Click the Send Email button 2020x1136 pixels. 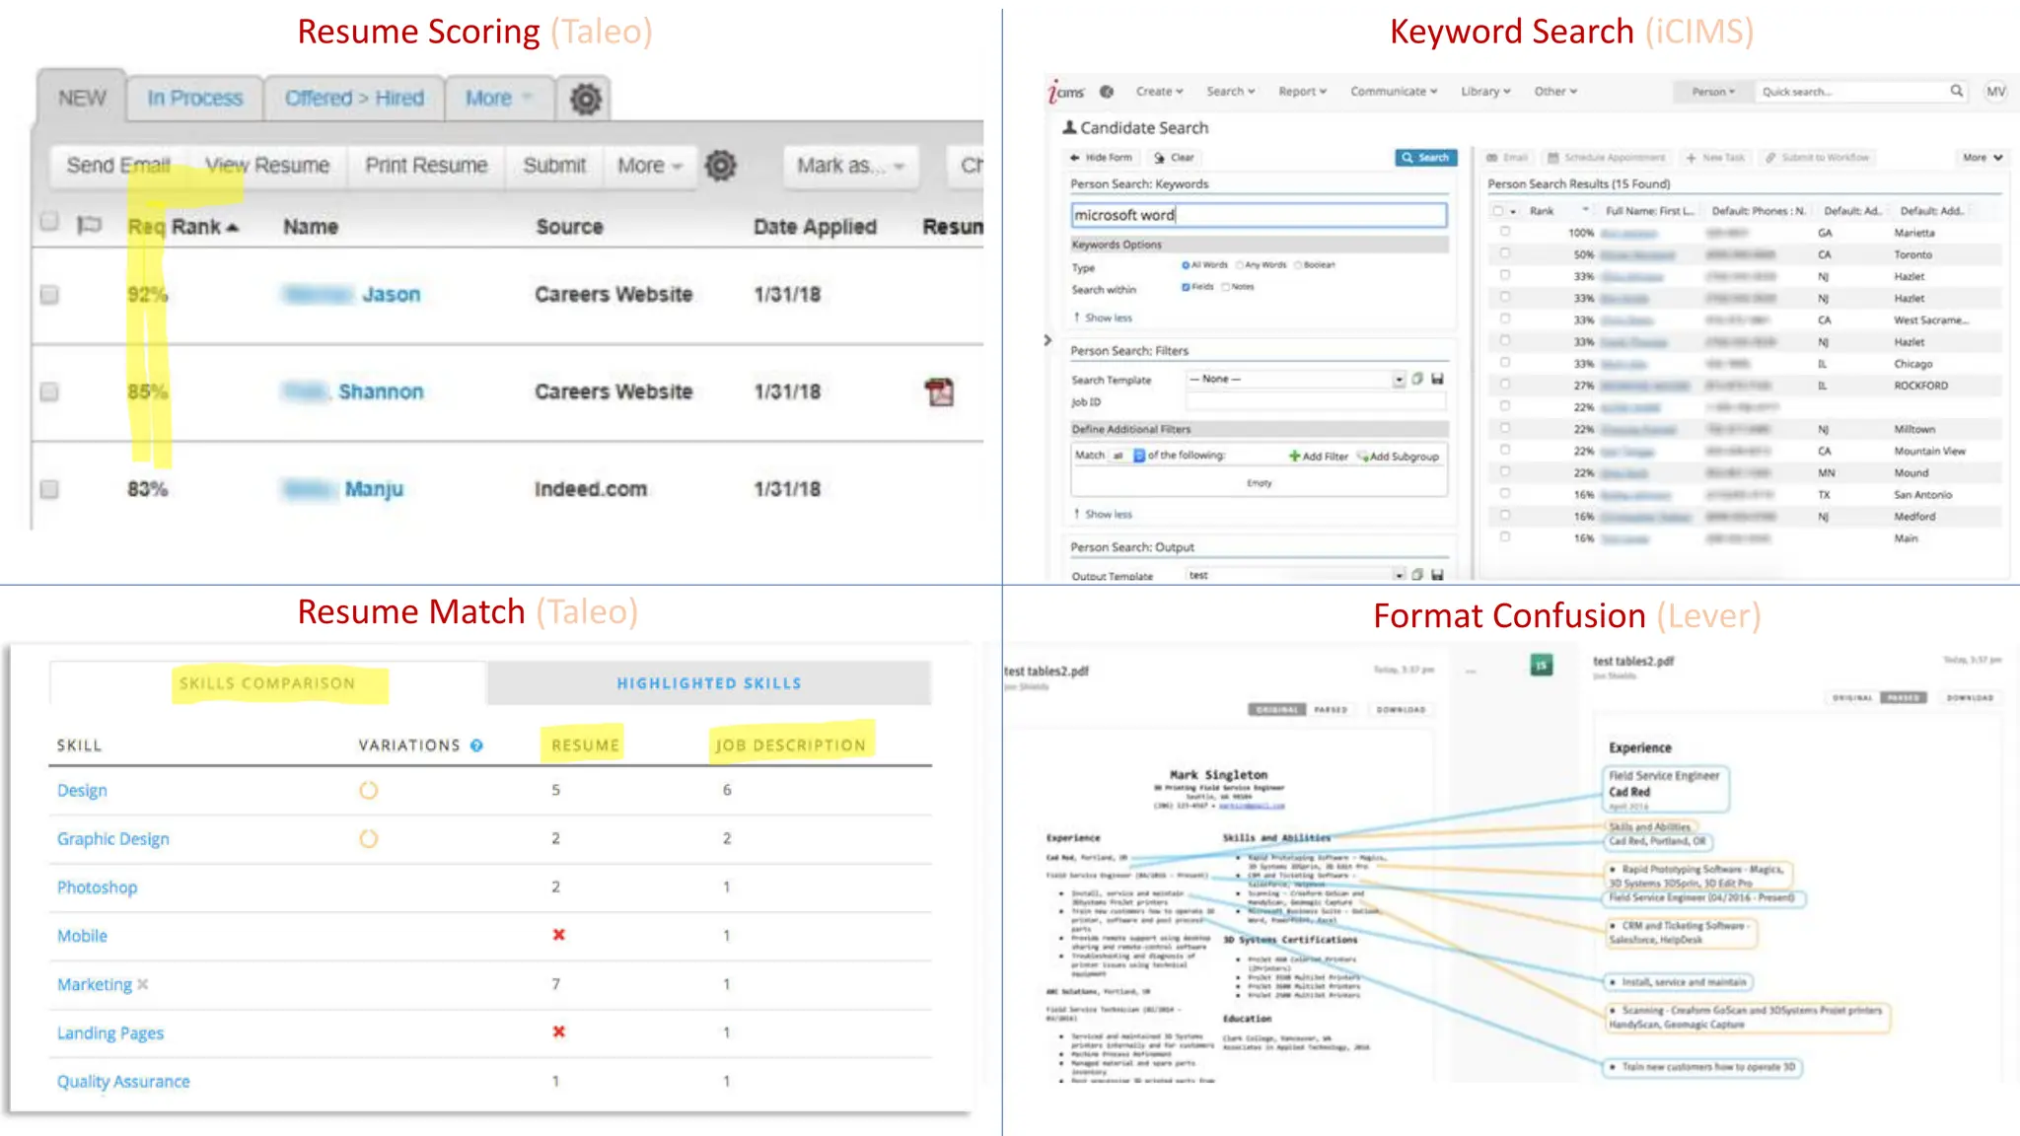(118, 166)
